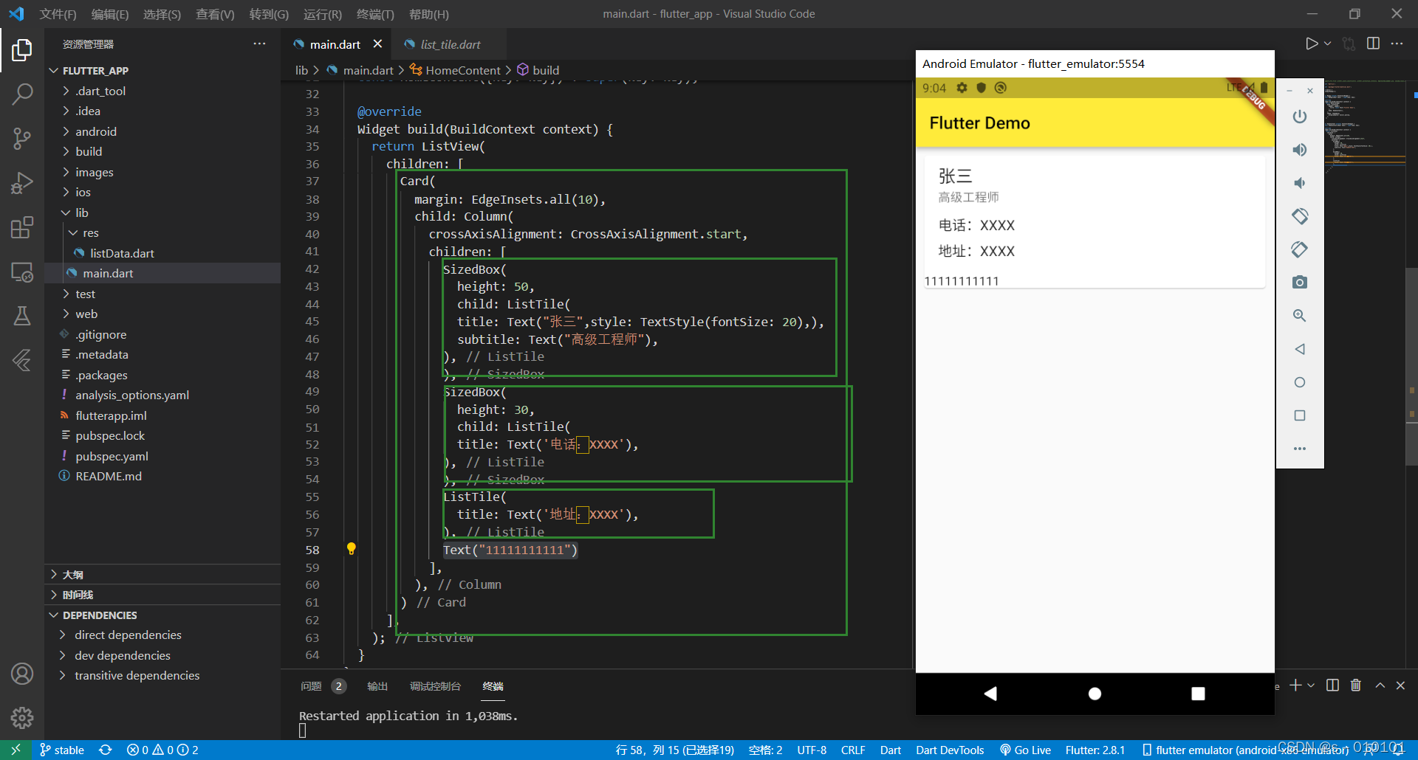Viewport: 1418px width, 760px height.
Task: Kill the terminal with trash icon
Action: pos(1356,685)
